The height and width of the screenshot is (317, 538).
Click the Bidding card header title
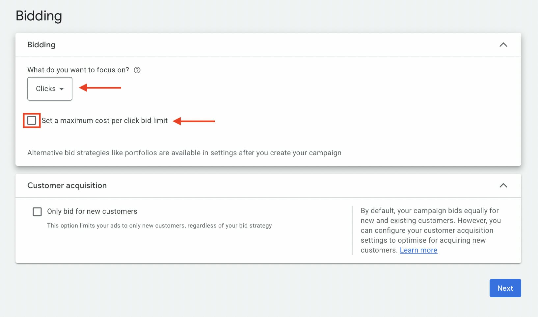pos(41,45)
